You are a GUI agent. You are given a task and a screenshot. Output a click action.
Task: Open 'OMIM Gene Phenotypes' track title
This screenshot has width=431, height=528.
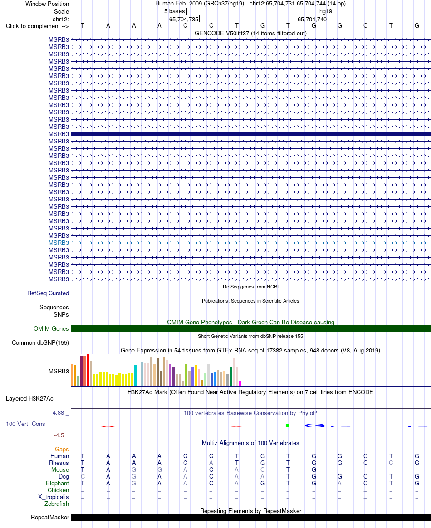tap(250, 322)
